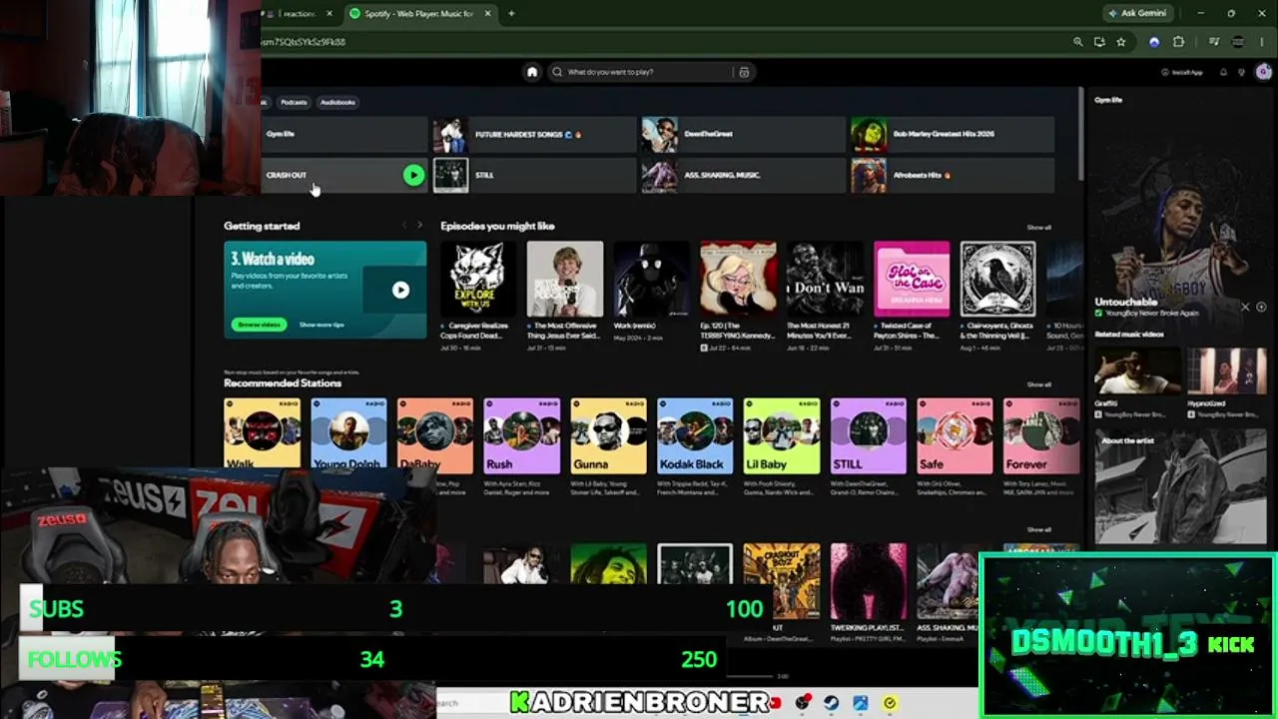Open the Hot on the Case episode
This screenshot has width=1278, height=719.
click(912, 279)
